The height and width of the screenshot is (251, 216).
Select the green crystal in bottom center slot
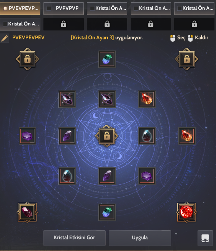pos(107,212)
